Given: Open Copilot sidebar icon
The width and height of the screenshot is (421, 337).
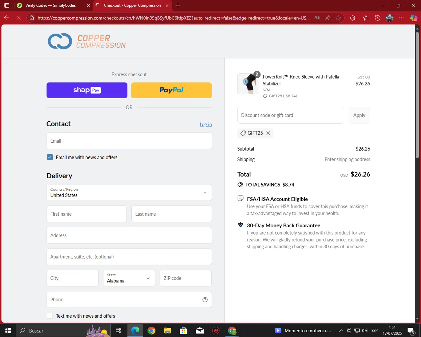Looking at the screenshot, I should coord(413,18).
